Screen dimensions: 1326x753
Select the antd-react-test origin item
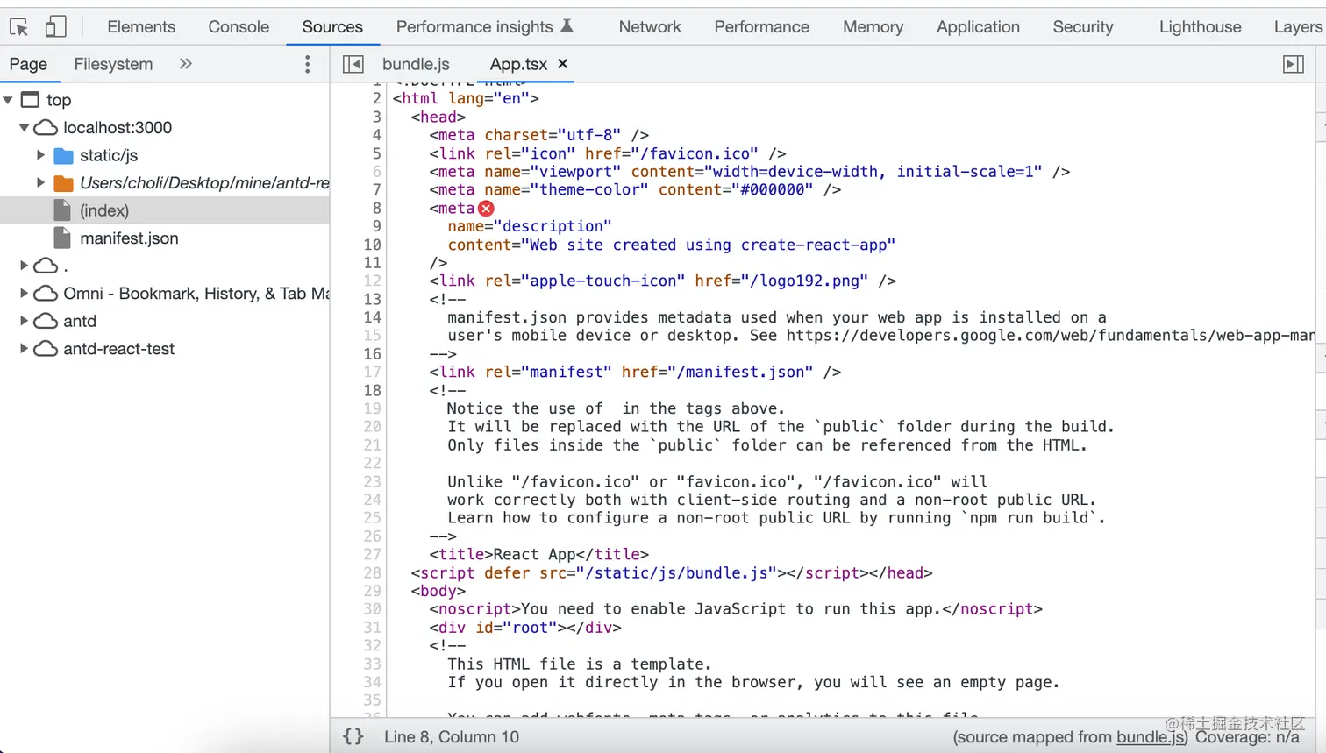tap(118, 349)
